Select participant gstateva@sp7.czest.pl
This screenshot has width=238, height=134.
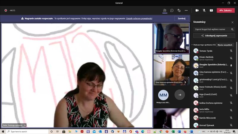click(213, 80)
